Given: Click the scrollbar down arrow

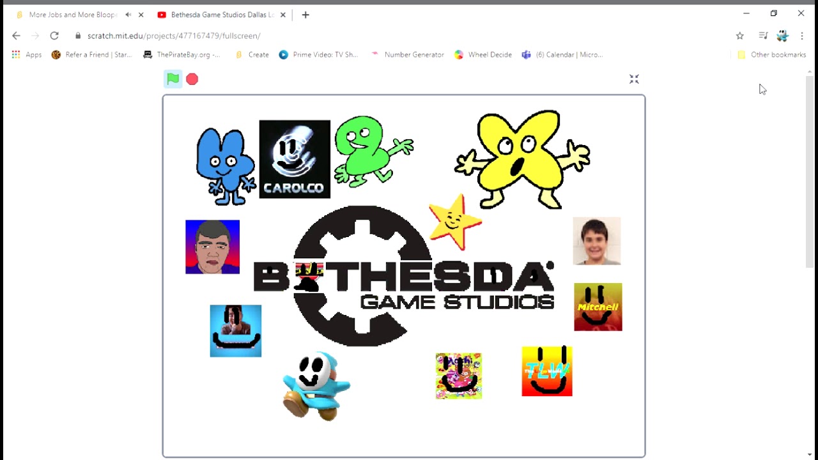Looking at the screenshot, I should pos(810,455).
